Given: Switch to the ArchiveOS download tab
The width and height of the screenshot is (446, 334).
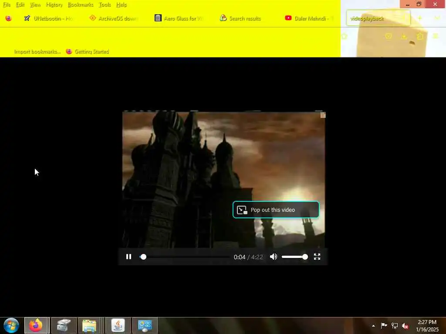Looking at the screenshot, I should (x=114, y=18).
